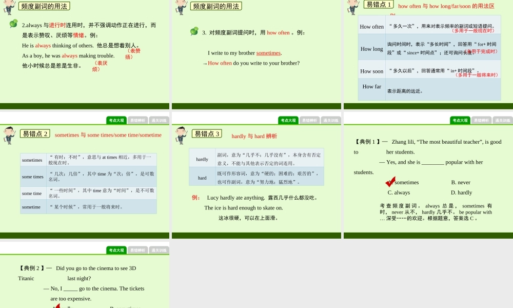Screen dimensions: 513x308
Task: Click red 'How often' in the question sentence
Action: pyautogui.click(x=220, y=63)
